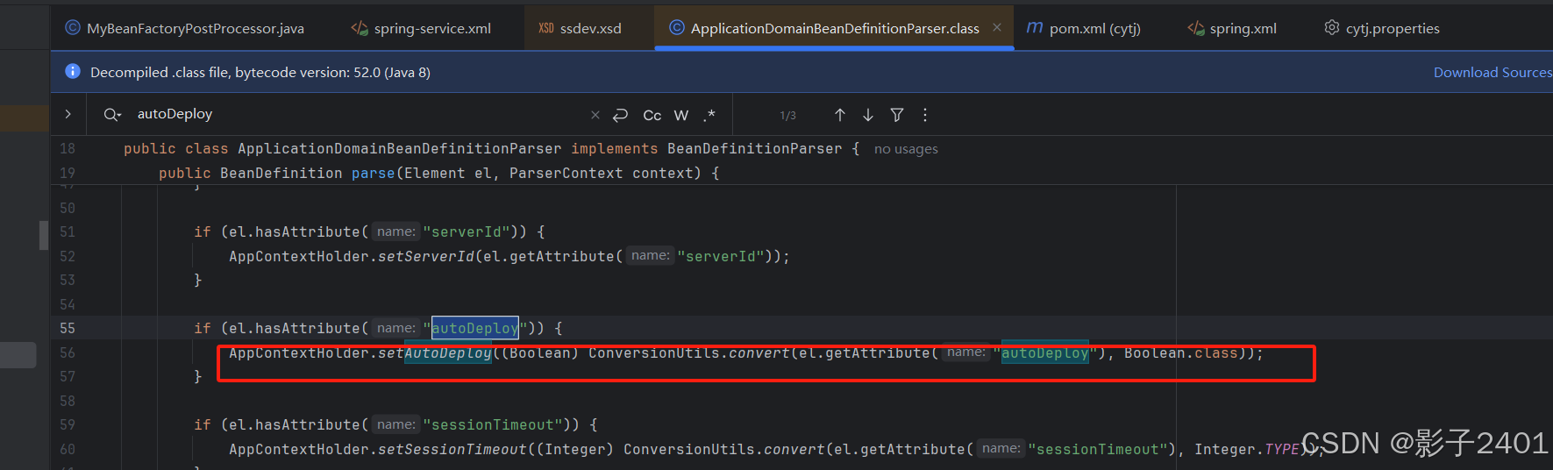Open the spring-service.xml tab
The image size is (1553, 470).
tap(421, 28)
